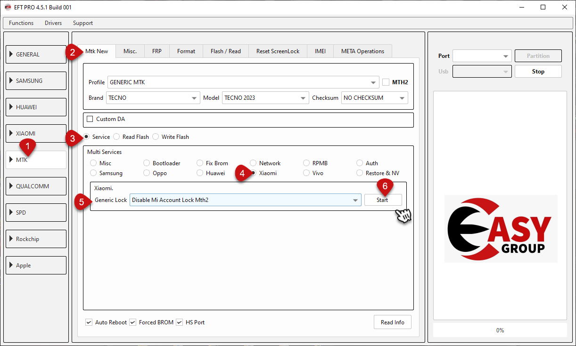Click the Start button
This screenshot has width=576, height=346.
click(383, 200)
